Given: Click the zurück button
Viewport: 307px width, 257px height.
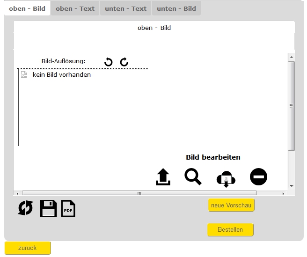Looking at the screenshot, I should (x=28, y=248).
